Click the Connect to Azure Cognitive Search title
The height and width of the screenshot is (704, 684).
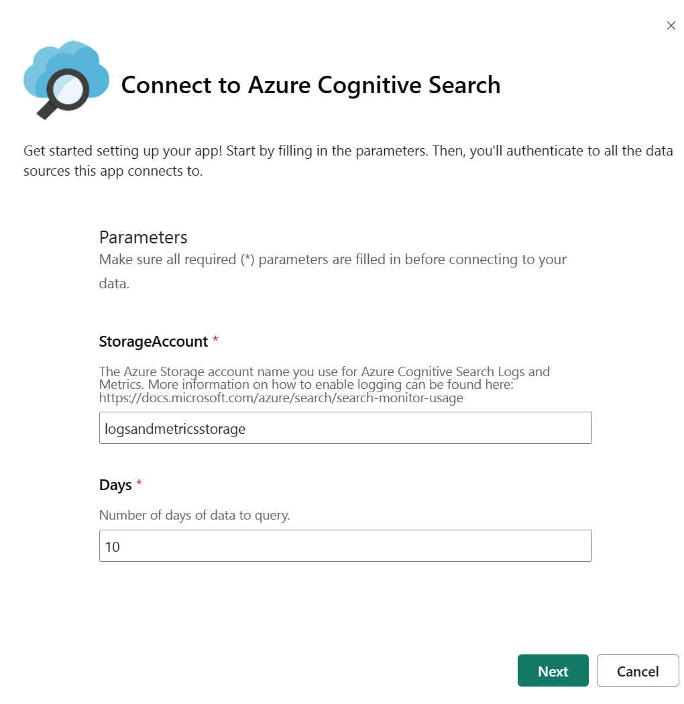pos(310,86)
